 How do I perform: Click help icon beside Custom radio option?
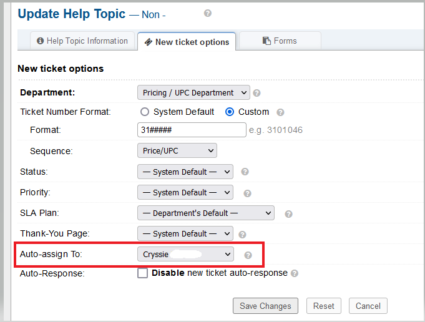pyautogui.click(x=280, y=112)
